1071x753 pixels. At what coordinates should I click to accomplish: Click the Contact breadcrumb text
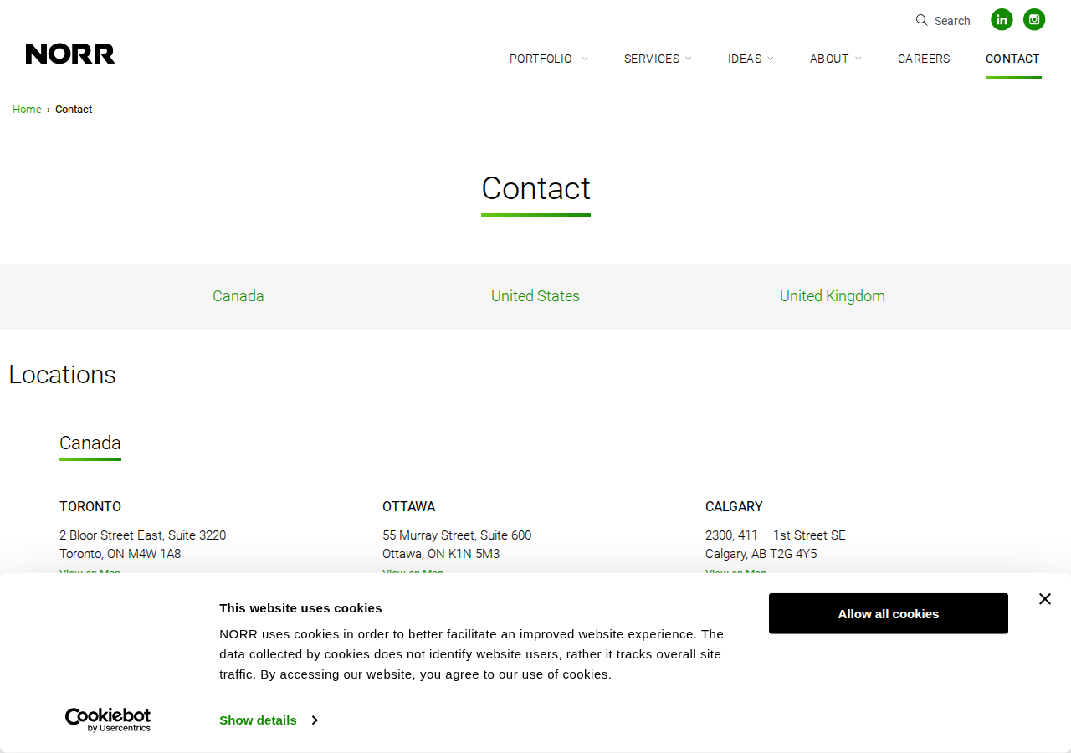pos(74,110)
